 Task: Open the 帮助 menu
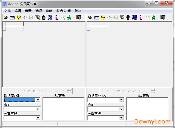pos(78,11)
